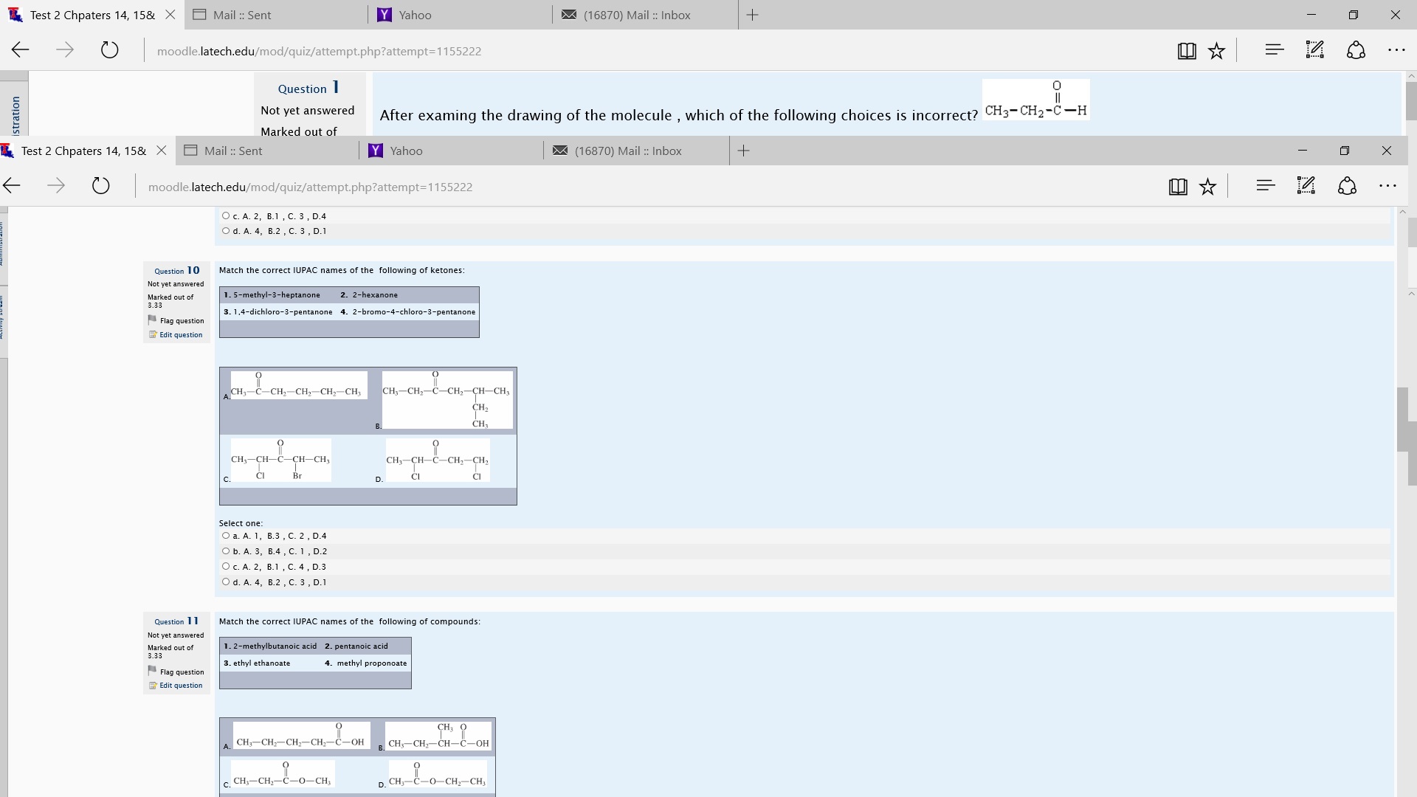Open Share in background browser window

[x=1356, y=50]
